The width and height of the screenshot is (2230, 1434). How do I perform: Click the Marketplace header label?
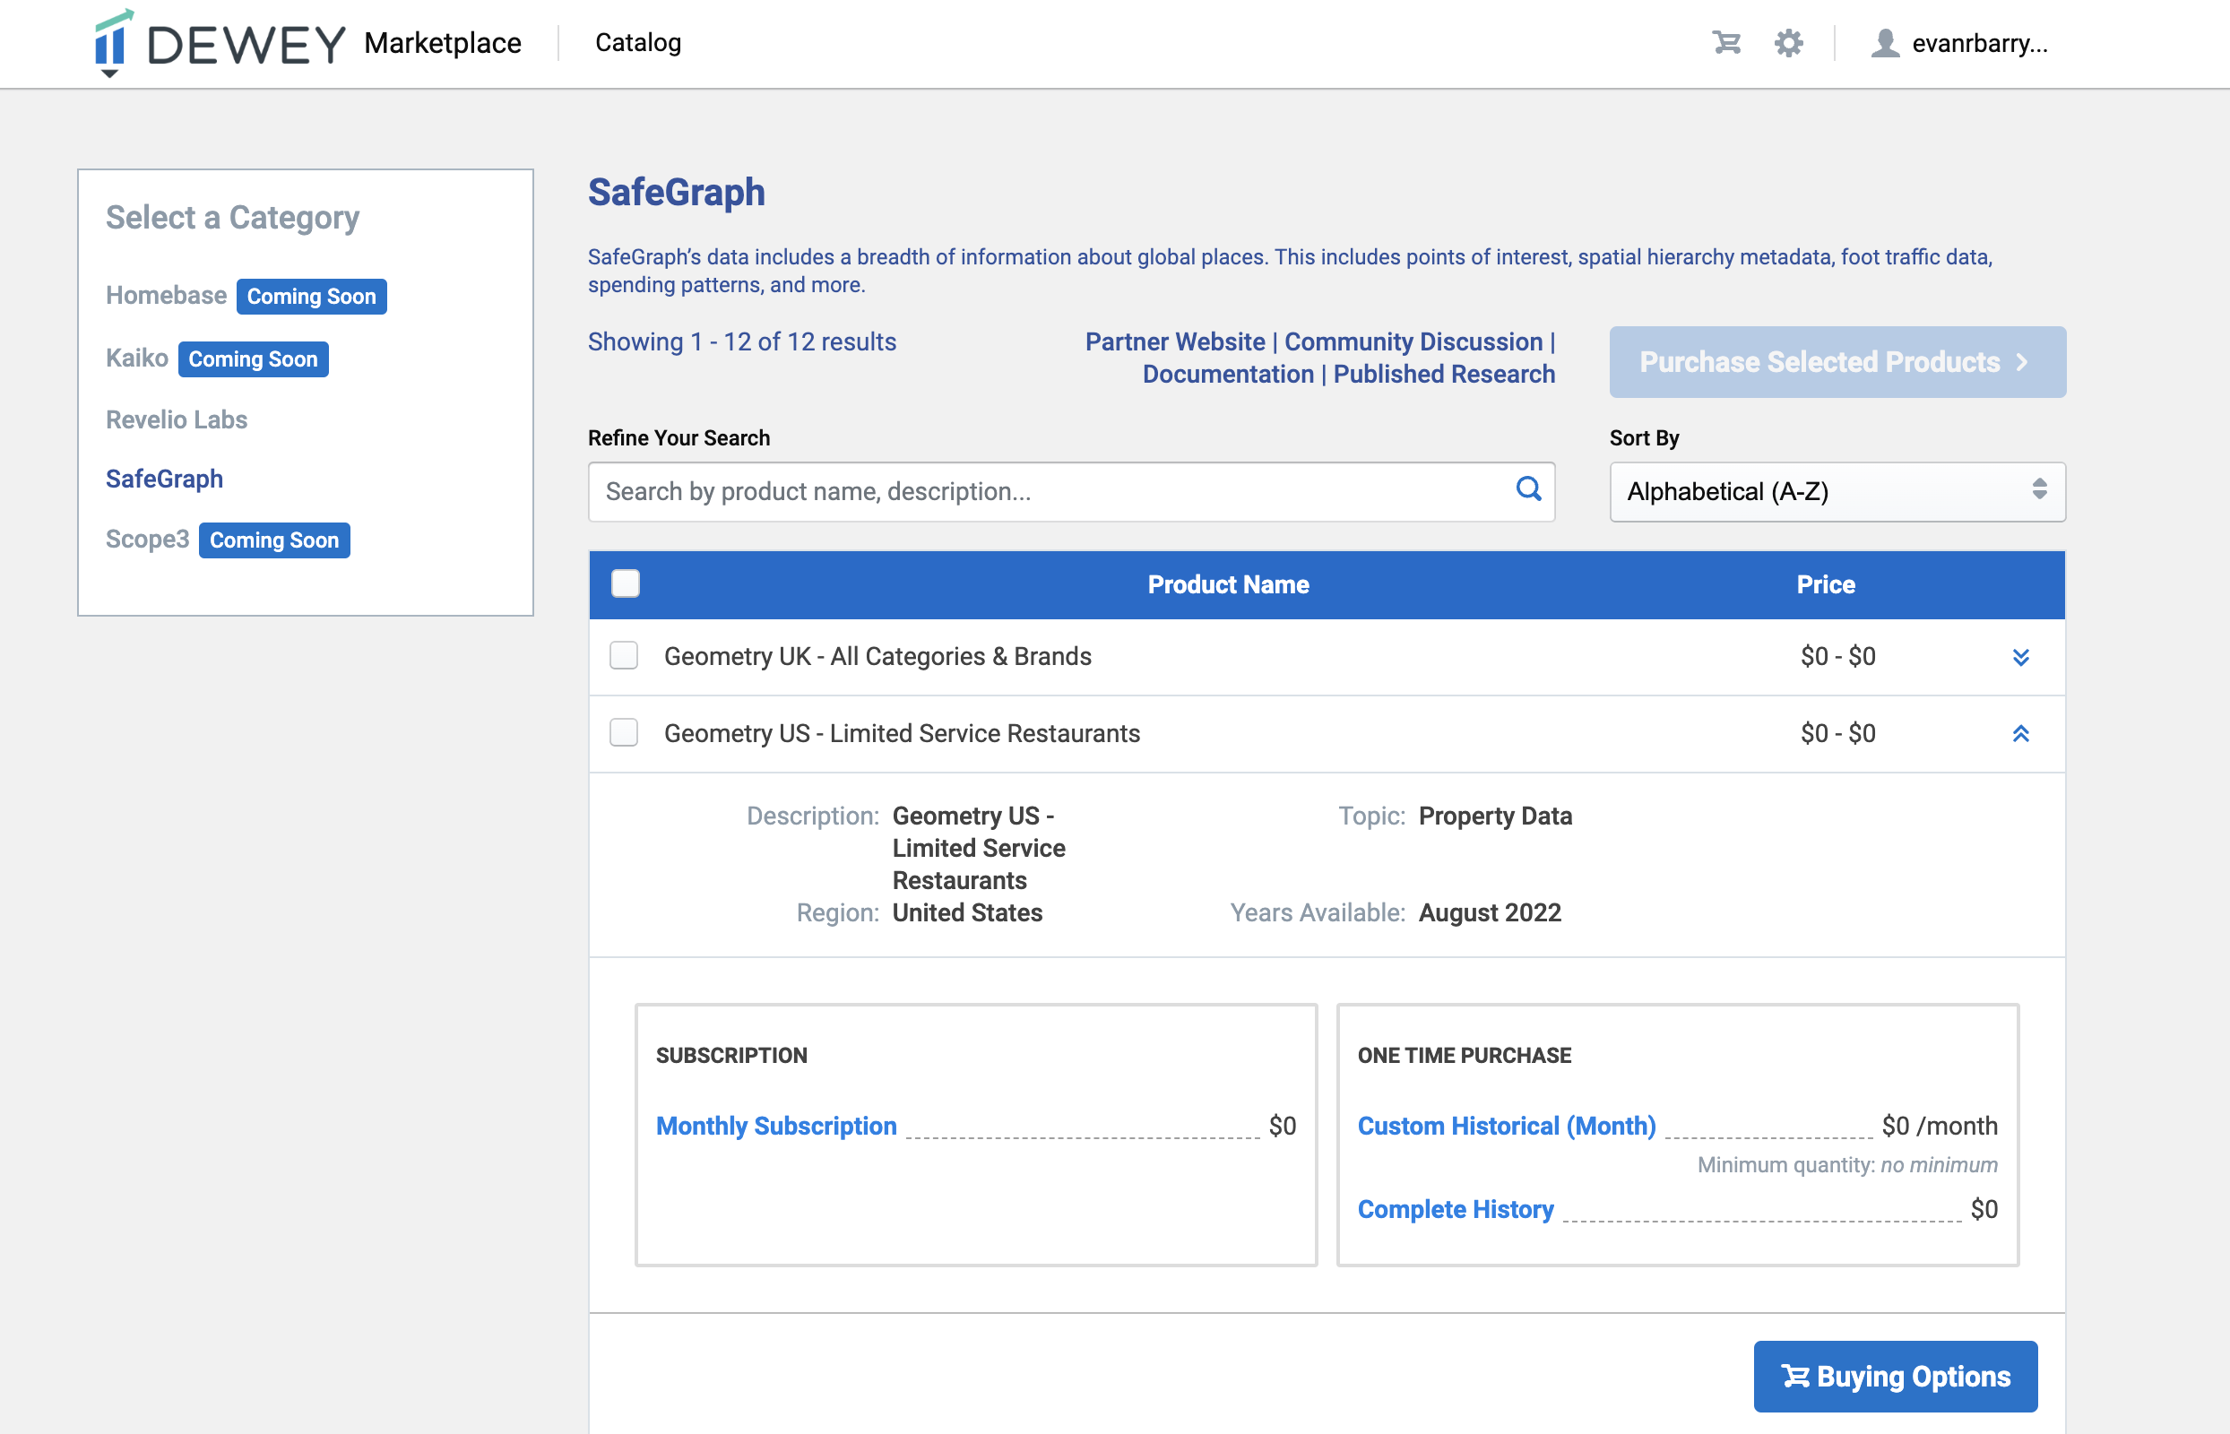point(442,43)
